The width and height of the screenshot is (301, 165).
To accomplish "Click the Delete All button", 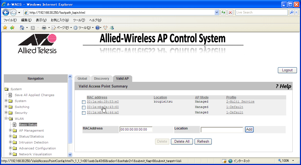I will coord(182,142).
